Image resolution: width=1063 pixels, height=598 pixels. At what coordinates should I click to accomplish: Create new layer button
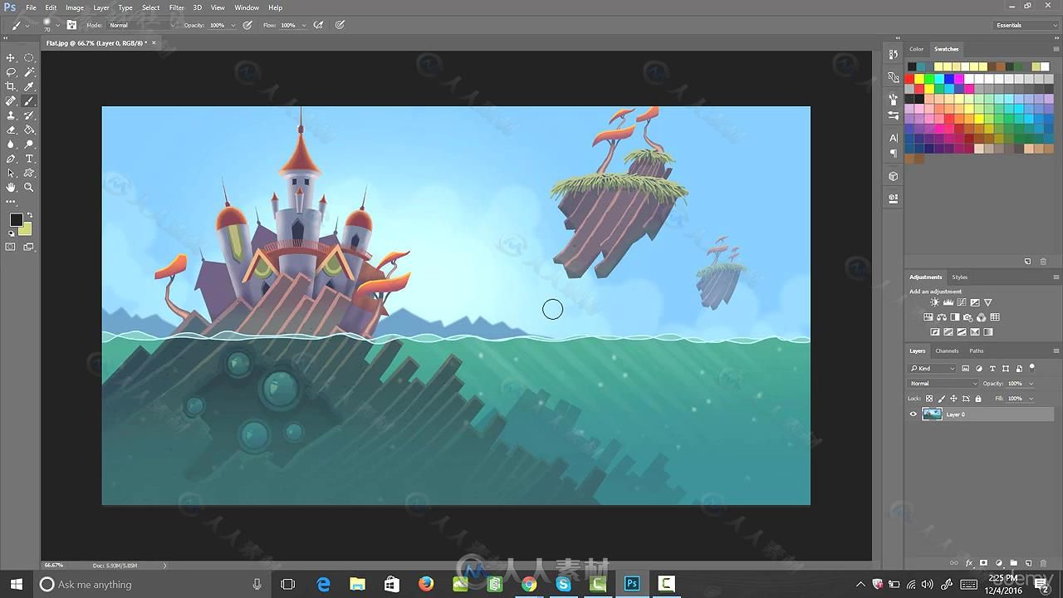1028,563
